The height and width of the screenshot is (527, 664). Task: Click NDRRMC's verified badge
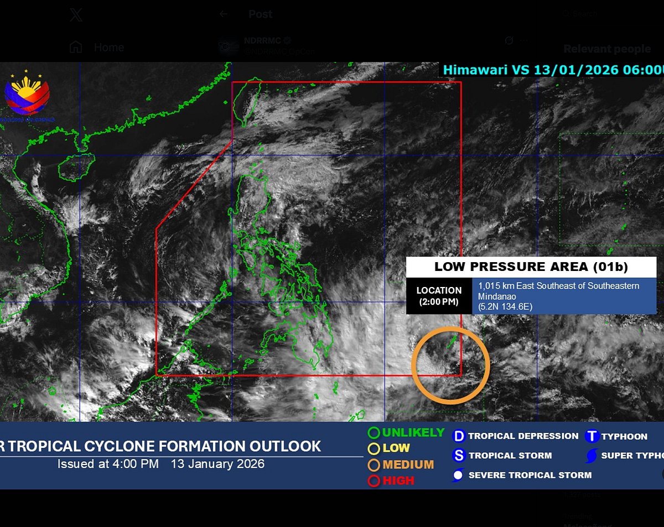point(287,39)
